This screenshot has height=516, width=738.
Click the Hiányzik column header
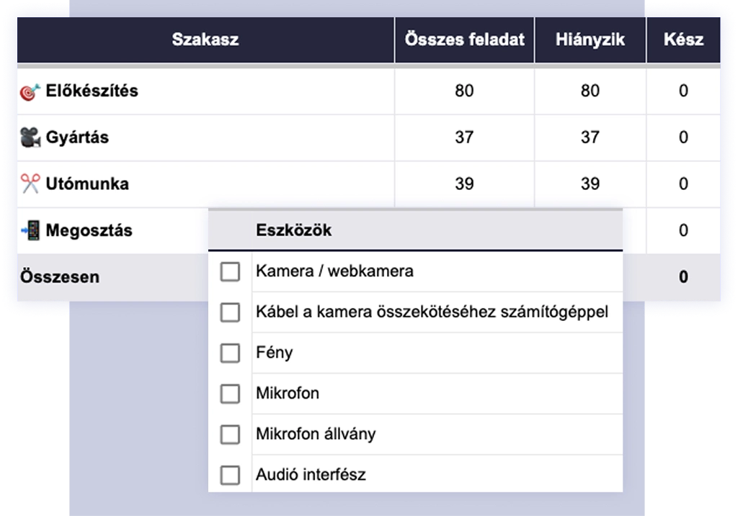(x=590, y=40)
